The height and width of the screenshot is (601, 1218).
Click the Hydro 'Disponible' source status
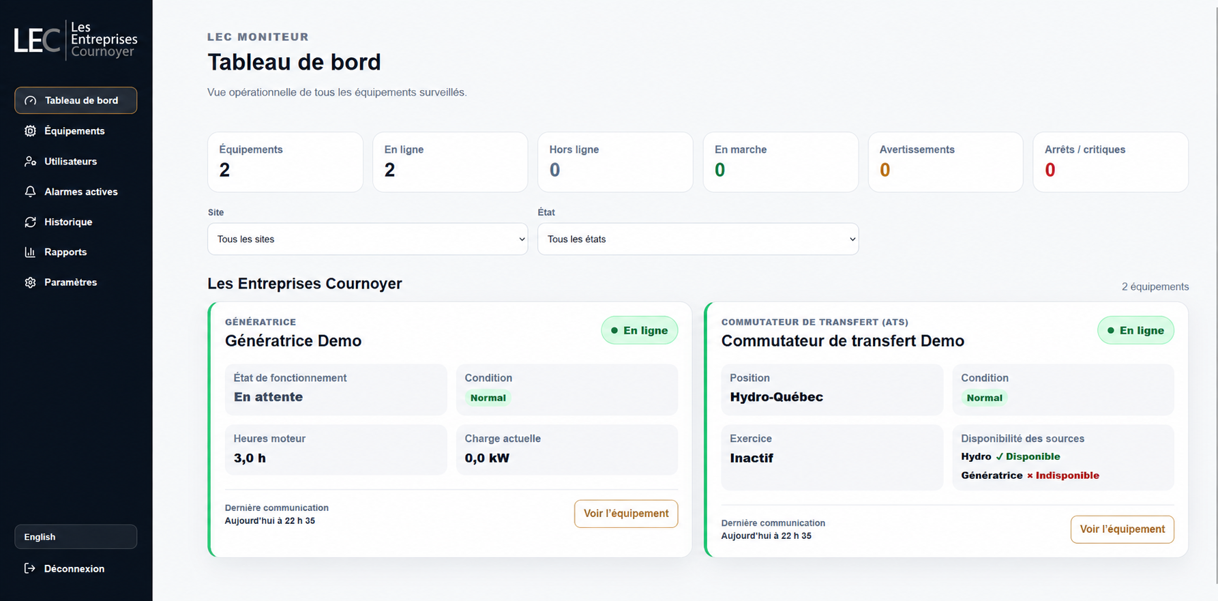click(1028, 456)
